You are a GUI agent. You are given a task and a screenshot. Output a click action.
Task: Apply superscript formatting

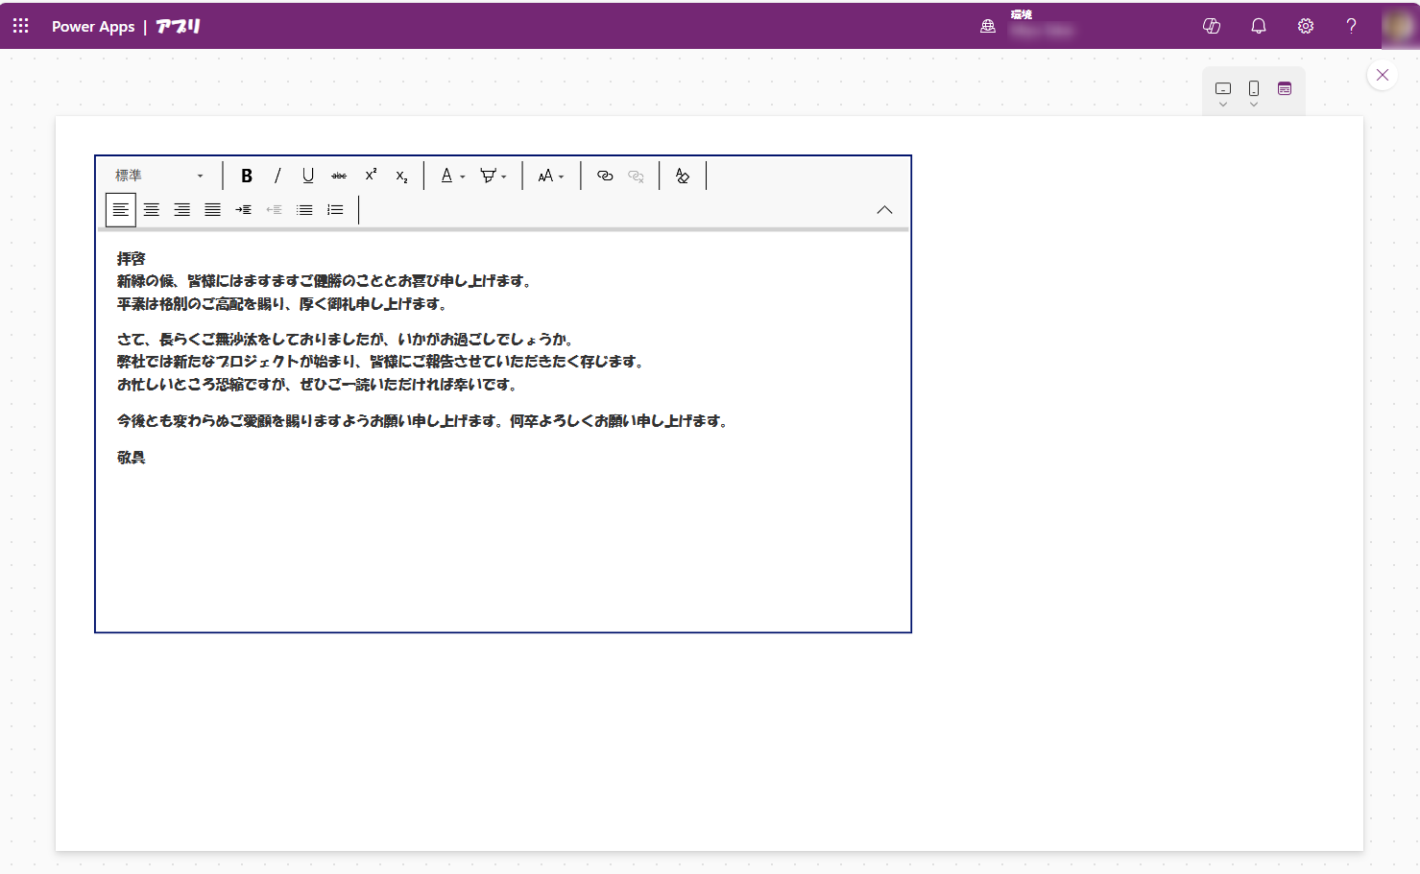point(371,176)
